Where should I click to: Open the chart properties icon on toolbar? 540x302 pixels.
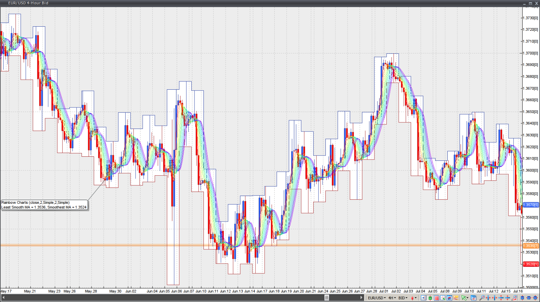click(x=473, y=297)
